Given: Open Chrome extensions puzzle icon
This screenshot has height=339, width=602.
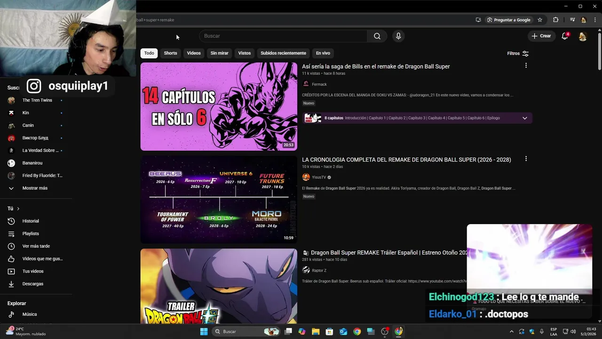Looking at the screenshot, I should coord(555,20).
